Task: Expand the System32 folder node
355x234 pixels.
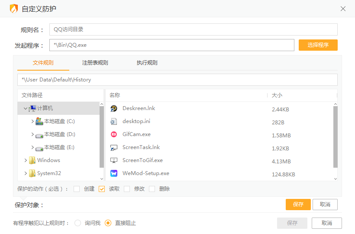Action: [26, 173]
